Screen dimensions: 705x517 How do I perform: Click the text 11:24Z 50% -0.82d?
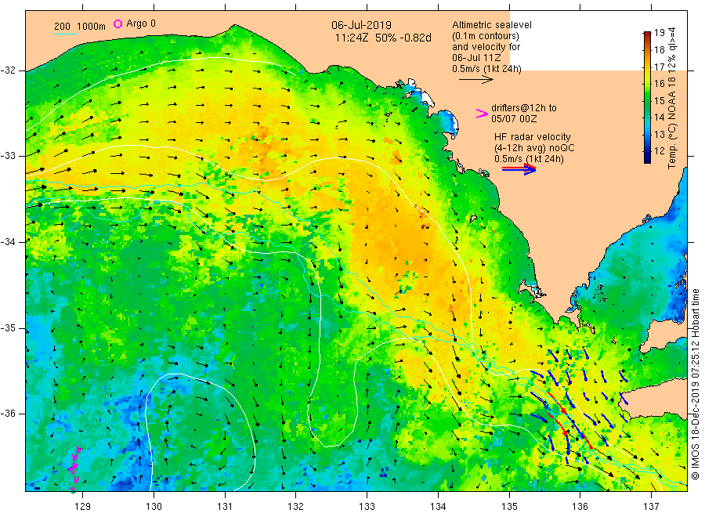382,38
